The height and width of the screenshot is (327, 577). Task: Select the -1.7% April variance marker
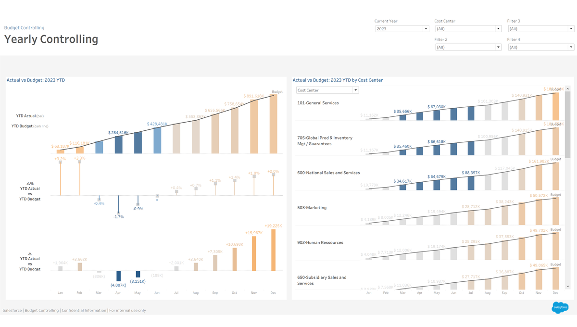[118, 212]
